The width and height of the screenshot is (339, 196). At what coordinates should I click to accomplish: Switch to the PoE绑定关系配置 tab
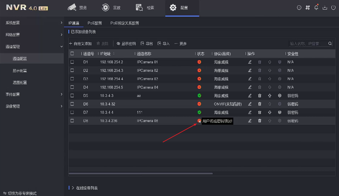pyautogui.click(x=125, y=23)
